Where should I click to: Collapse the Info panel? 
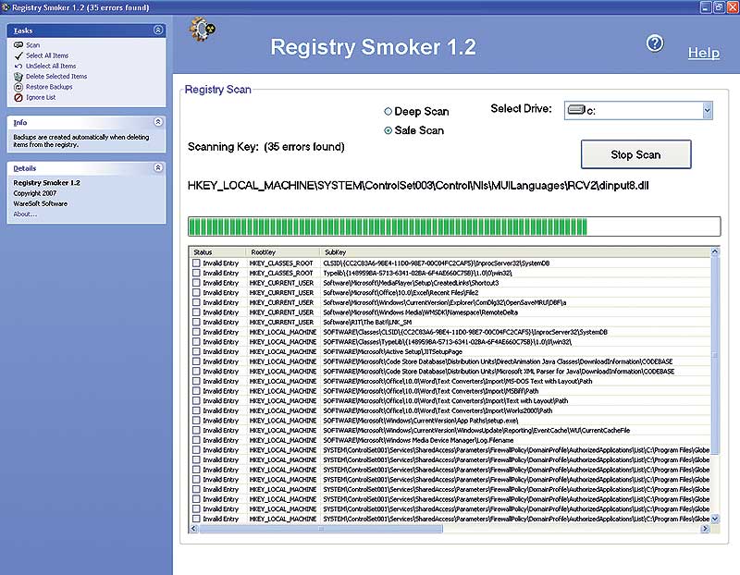(x=158, y=122)
